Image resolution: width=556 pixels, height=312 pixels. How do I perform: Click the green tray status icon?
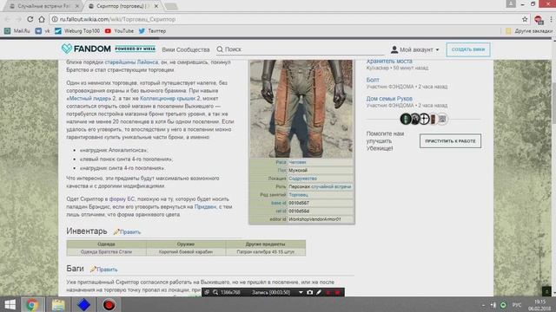(x=503, y=305)
